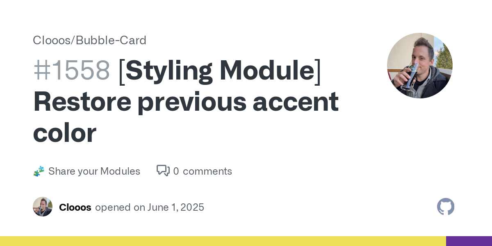This screenshot has height=246, width=492.
Task: Open the large circular profile avatar
Action: coord(420,66)
